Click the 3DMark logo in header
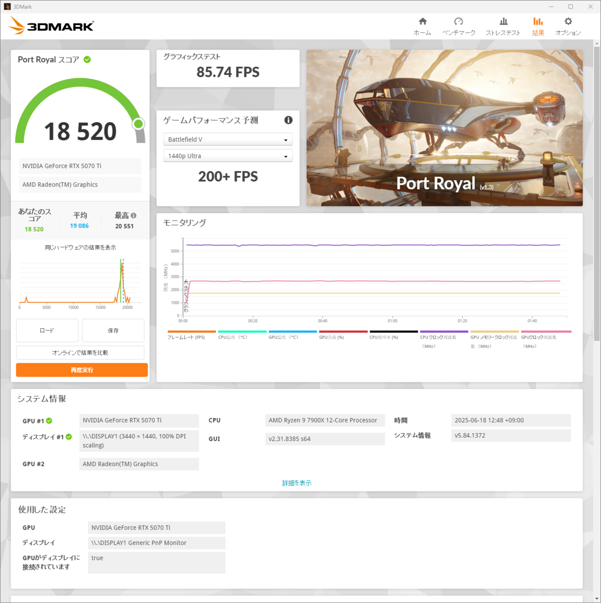The width and height of the screenshot is (601, 603). click(51, 26)
